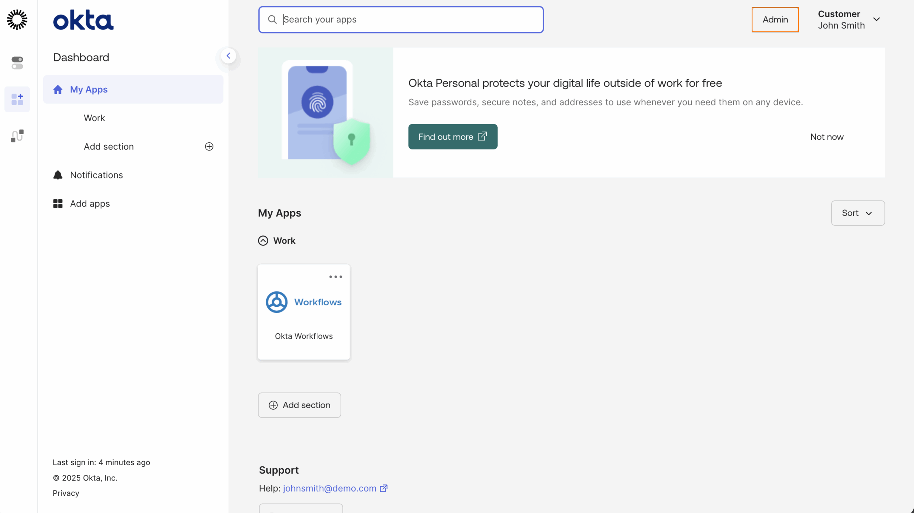Open the three-dot menu on the Workflows tile
The image size is (914, 513).
[x=335, y=276]
